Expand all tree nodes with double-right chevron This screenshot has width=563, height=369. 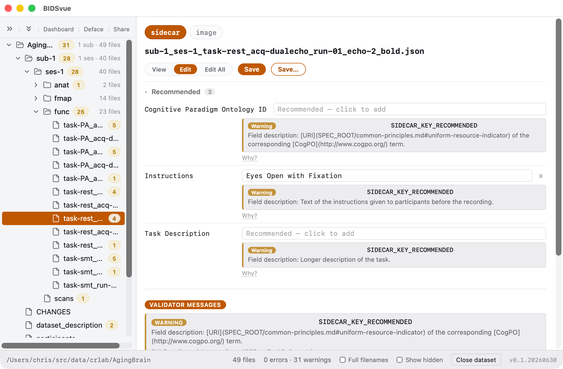click(x=10, y=29)
